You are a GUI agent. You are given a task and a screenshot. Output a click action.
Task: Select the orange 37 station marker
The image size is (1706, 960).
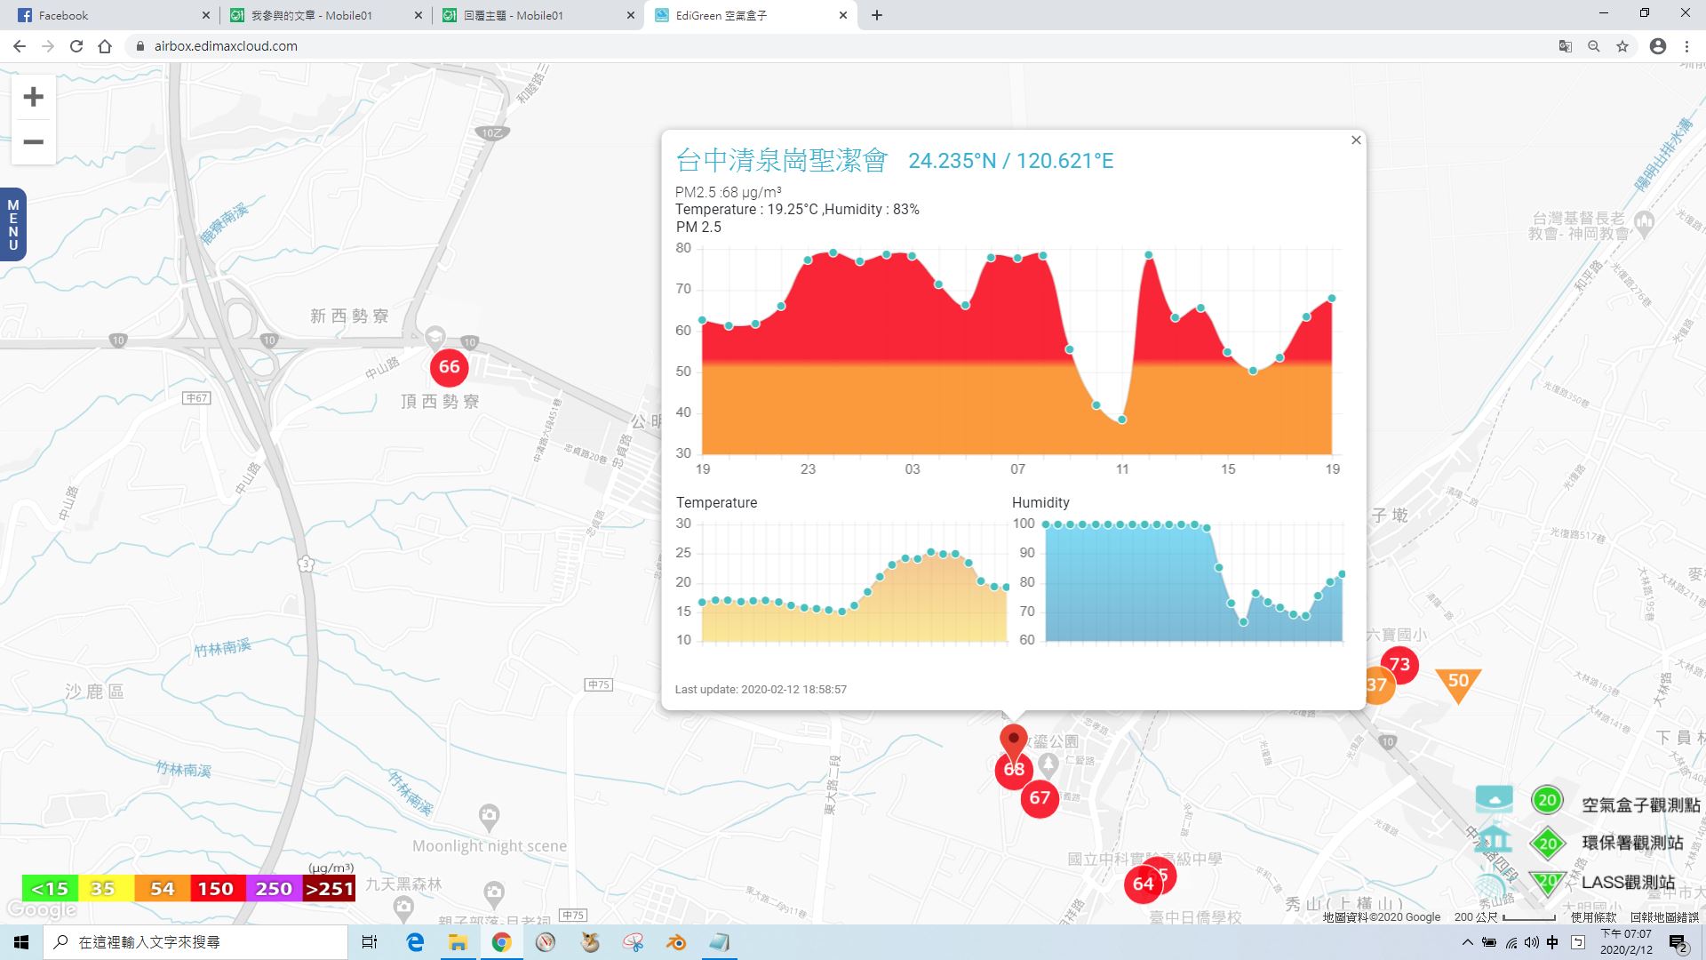click(1375, 684)
